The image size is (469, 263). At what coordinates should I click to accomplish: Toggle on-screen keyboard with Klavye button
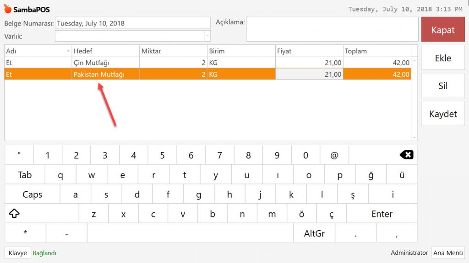coord(18,253)
